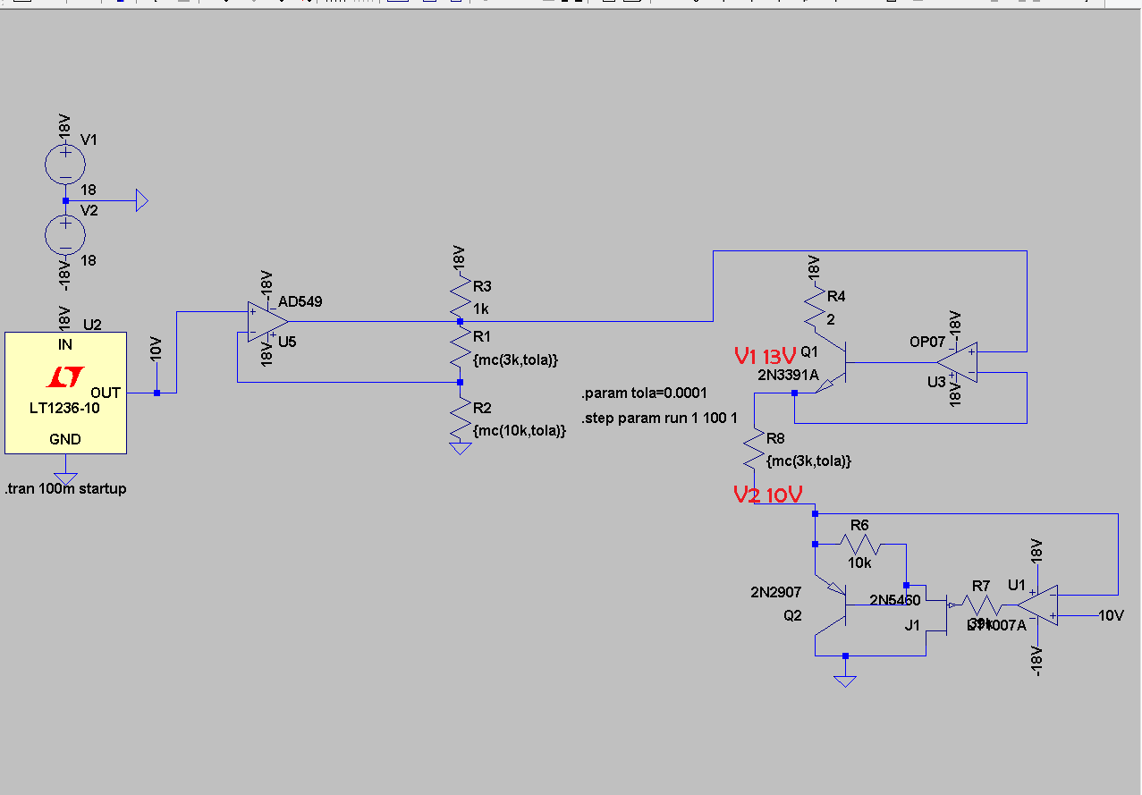This screenshot has width=1142, height=795.
Task: Select resistor R3 symbol
Action: coord(461,296)
